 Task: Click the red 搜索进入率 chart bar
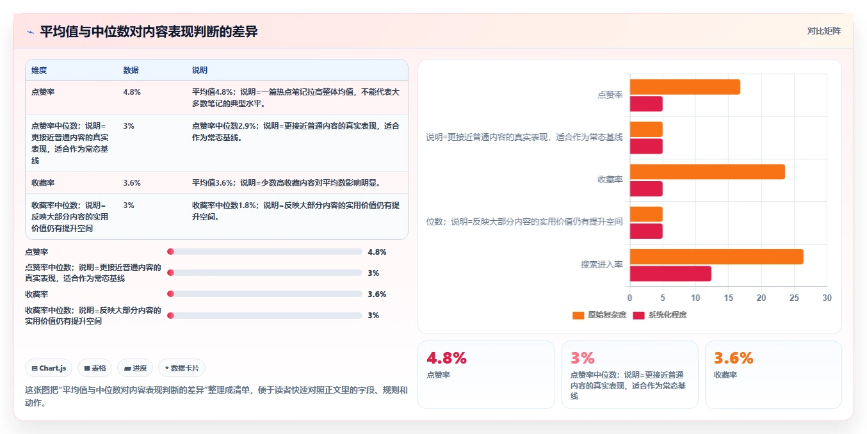pos(670,273)
